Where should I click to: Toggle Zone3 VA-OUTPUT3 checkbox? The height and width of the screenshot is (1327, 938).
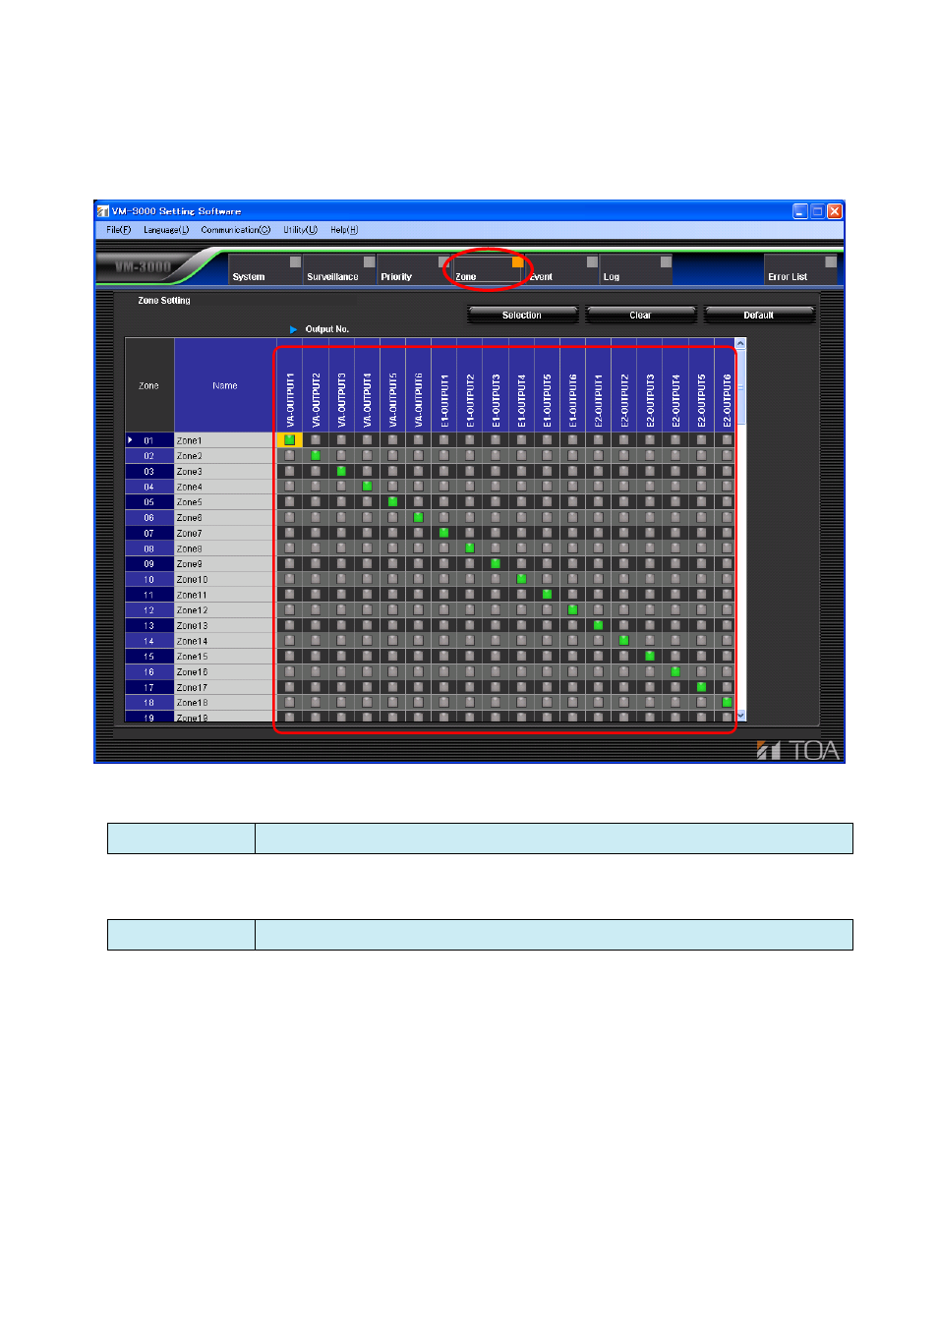point(341,471)
